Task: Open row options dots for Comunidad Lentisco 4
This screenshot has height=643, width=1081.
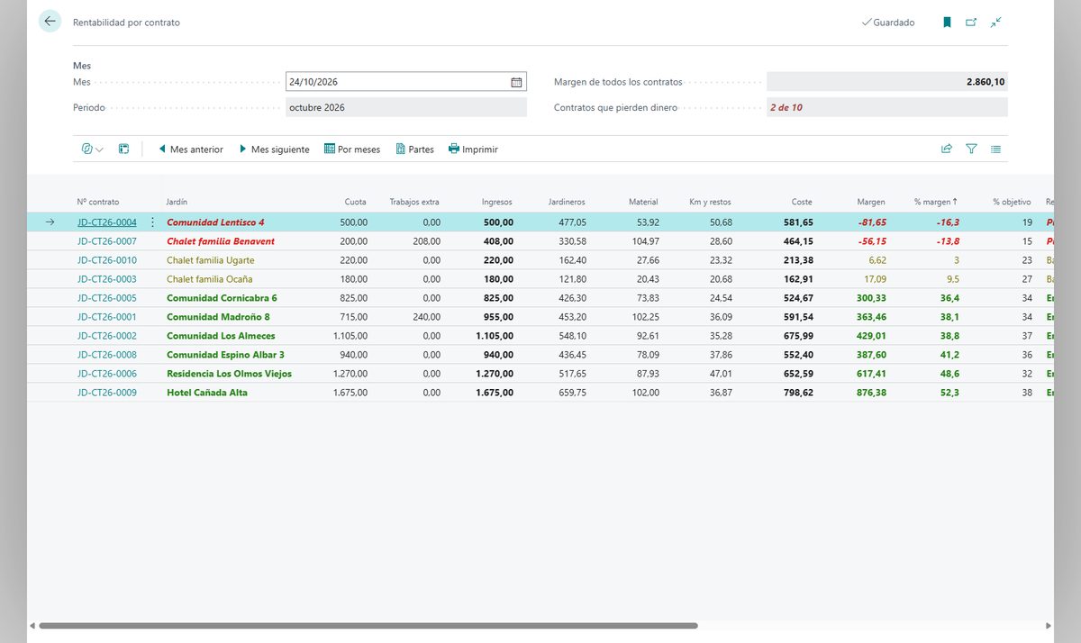Action: [152, 222]
